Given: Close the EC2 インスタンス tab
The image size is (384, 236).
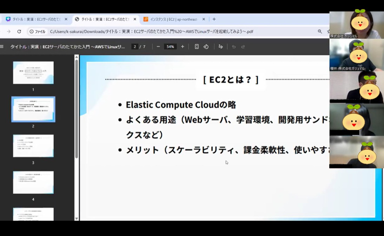Looking at the screenshot, I should click(204, 19).
